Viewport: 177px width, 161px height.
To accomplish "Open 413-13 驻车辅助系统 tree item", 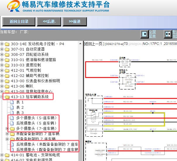I will click(x=30, y=97).
